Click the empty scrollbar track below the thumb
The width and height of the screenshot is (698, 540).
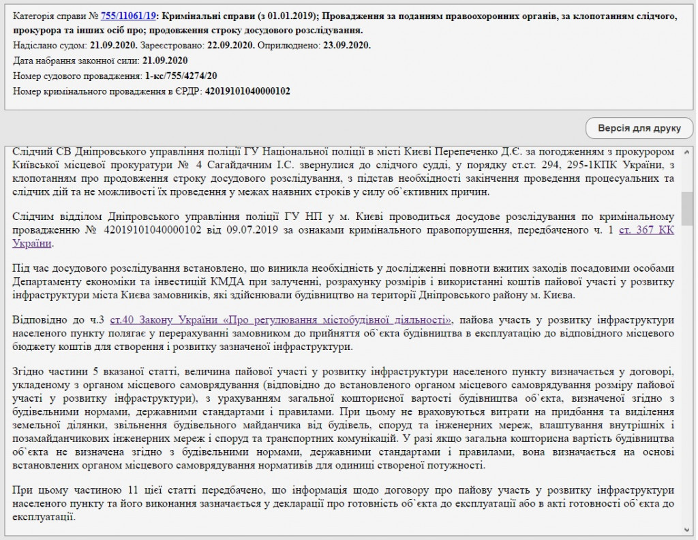pyautogui.click(x=687, y=375)
